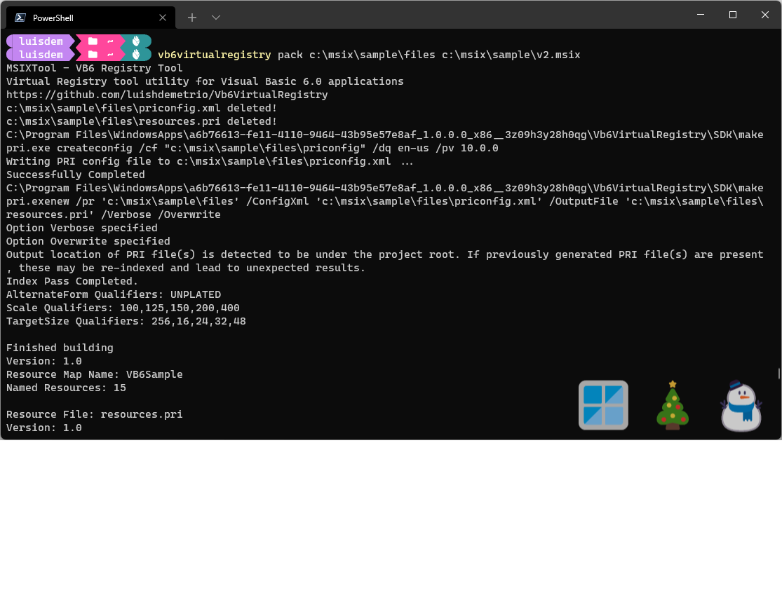Maximize the terminal window

point(733,15)
